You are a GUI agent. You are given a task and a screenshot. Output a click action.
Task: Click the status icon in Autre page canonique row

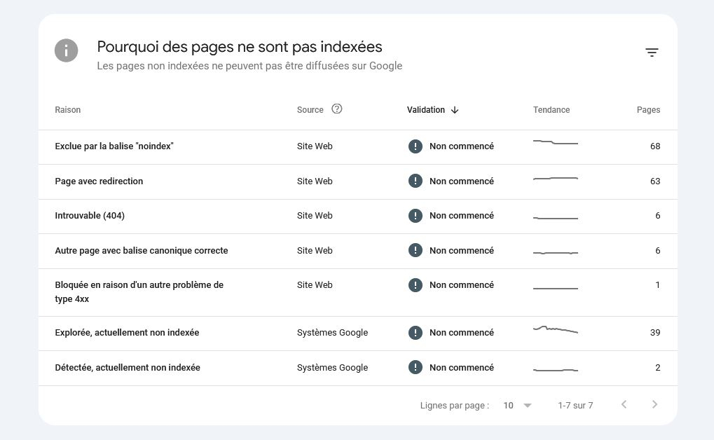click(416, 250)
